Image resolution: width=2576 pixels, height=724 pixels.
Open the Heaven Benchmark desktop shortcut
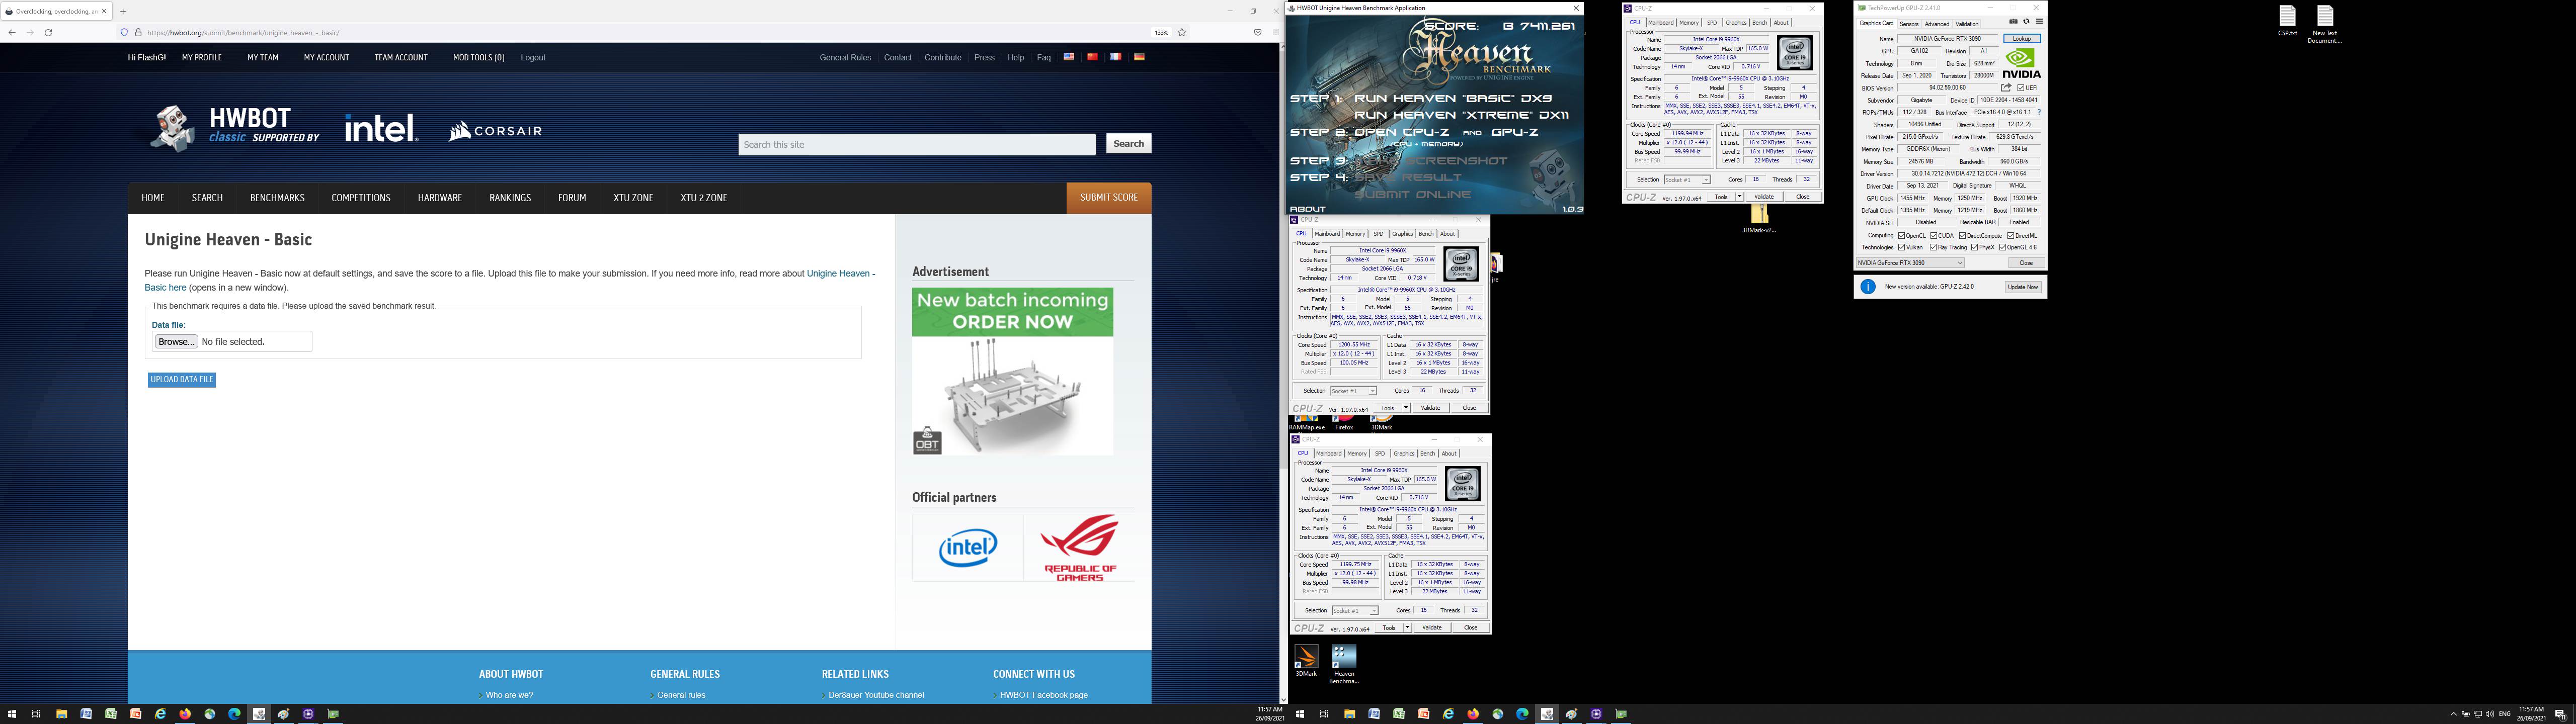coord(1343,664)
